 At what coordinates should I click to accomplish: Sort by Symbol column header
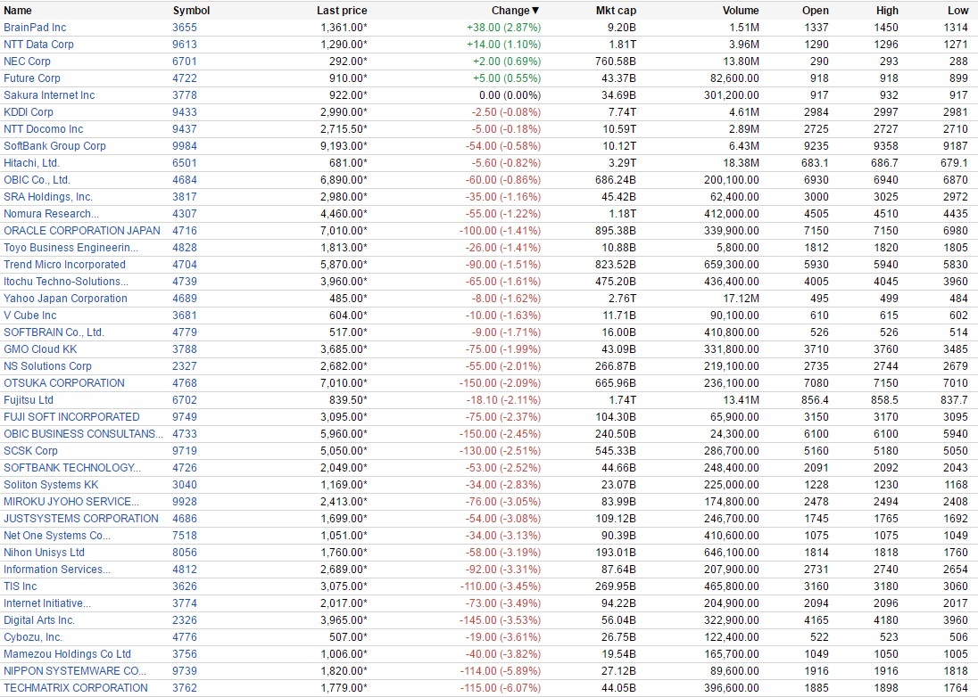point(191,11)
